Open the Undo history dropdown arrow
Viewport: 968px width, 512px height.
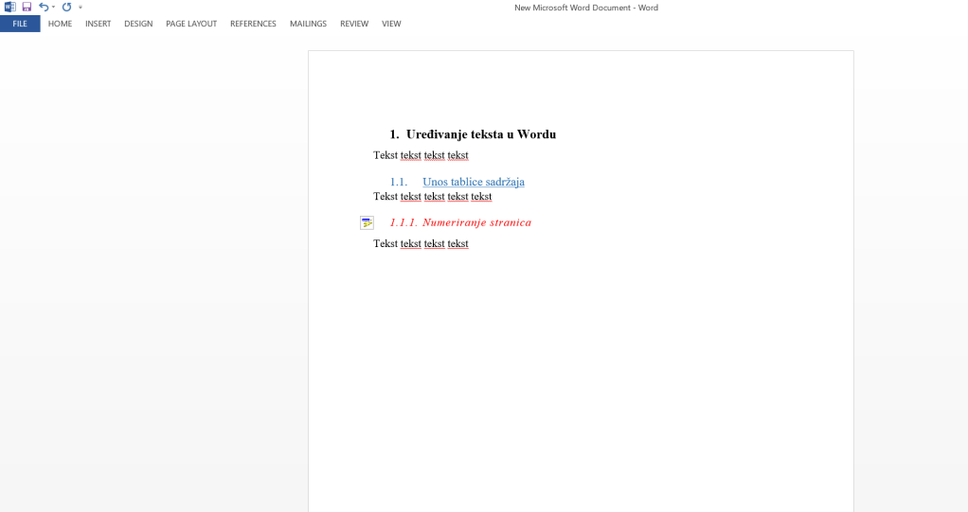pos(53,8)
